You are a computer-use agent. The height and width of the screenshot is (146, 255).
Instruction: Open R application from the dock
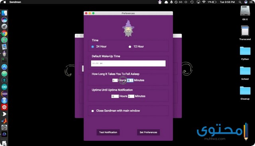coord(4,101)
